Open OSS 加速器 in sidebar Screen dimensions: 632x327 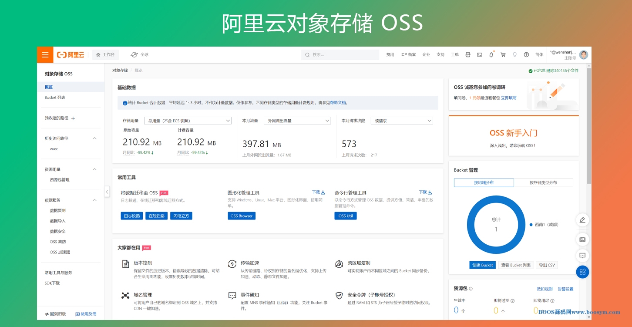[x=60, y=252]
